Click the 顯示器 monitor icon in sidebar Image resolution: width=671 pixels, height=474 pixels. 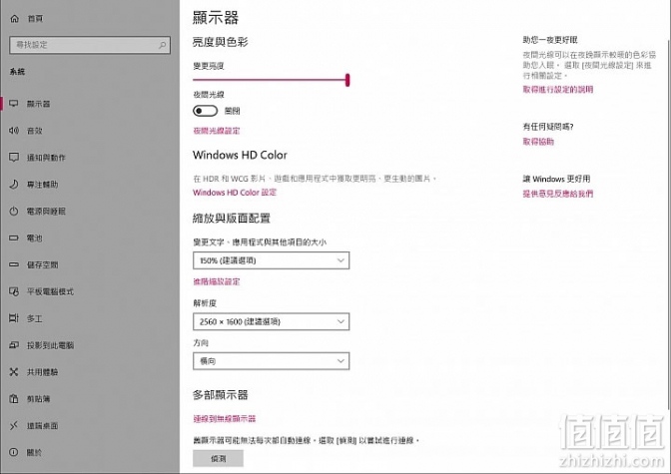14,104
